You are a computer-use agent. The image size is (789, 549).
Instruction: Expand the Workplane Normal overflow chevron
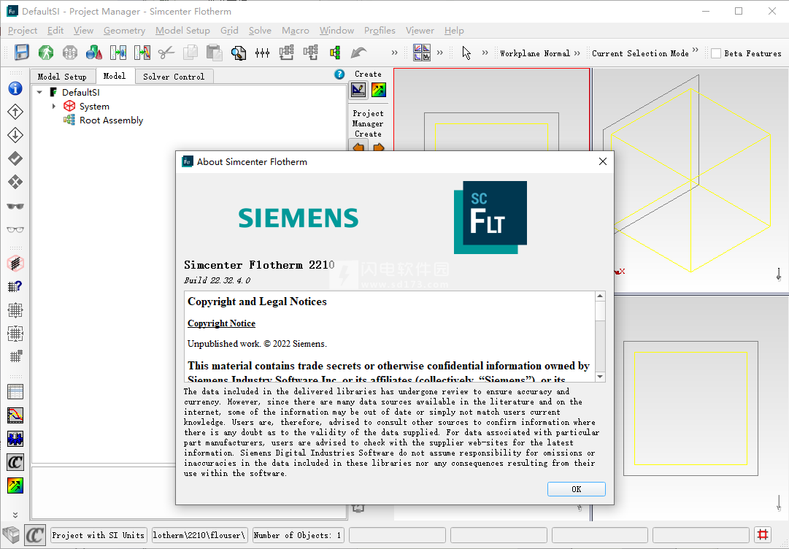tap(577, 53)
